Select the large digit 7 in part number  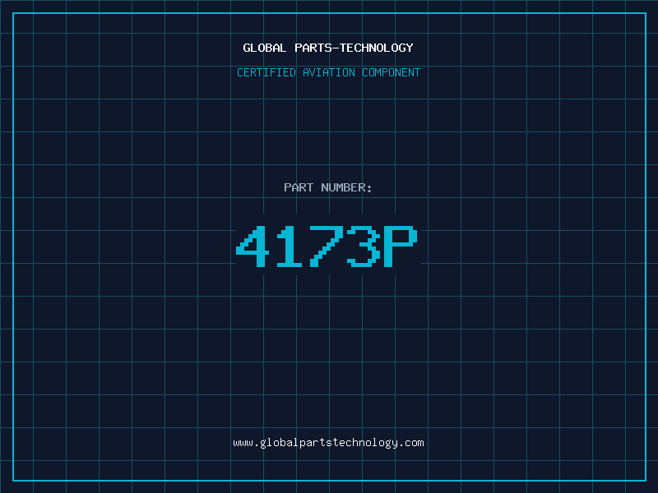326,246
